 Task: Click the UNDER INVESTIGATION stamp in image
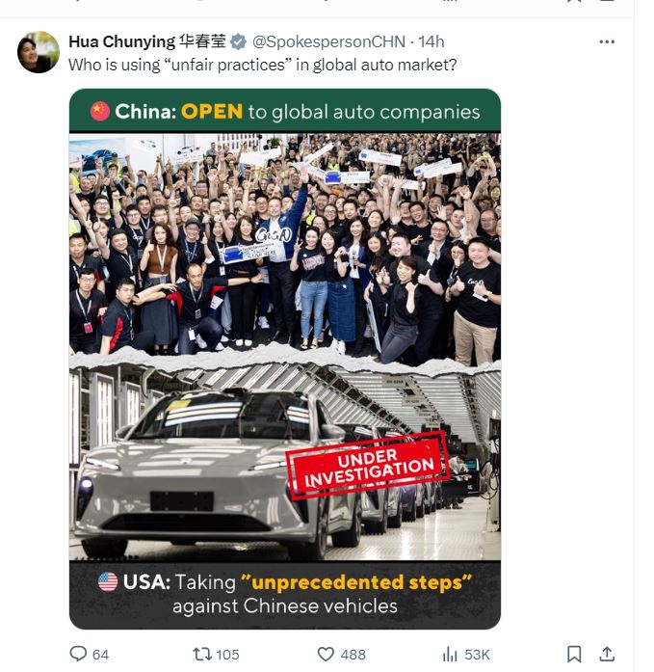tap(368, 467)
